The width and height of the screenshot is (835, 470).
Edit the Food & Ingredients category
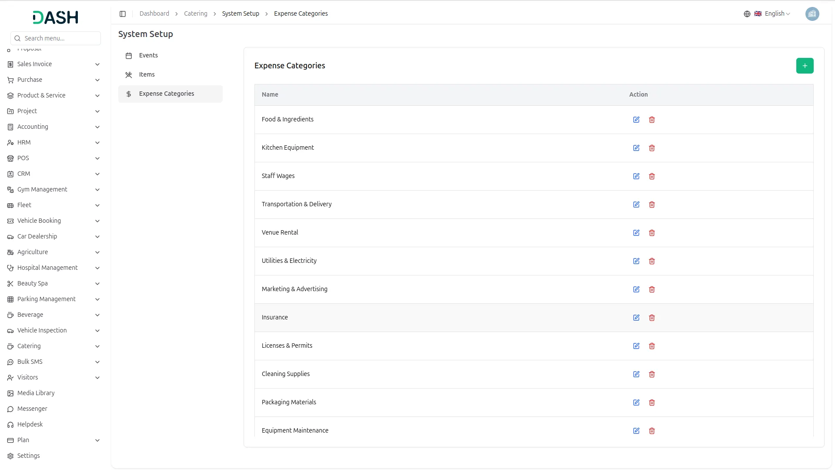(636, 120)
